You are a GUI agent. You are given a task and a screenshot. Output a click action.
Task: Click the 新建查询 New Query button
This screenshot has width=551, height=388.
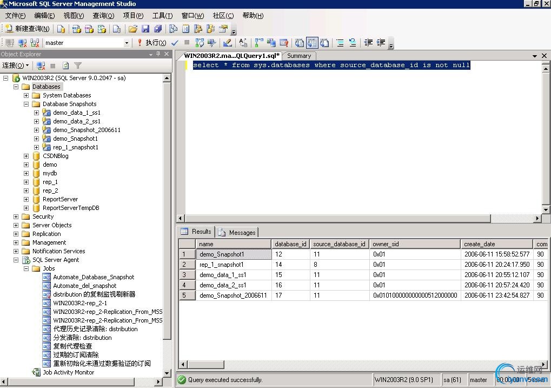28,29
